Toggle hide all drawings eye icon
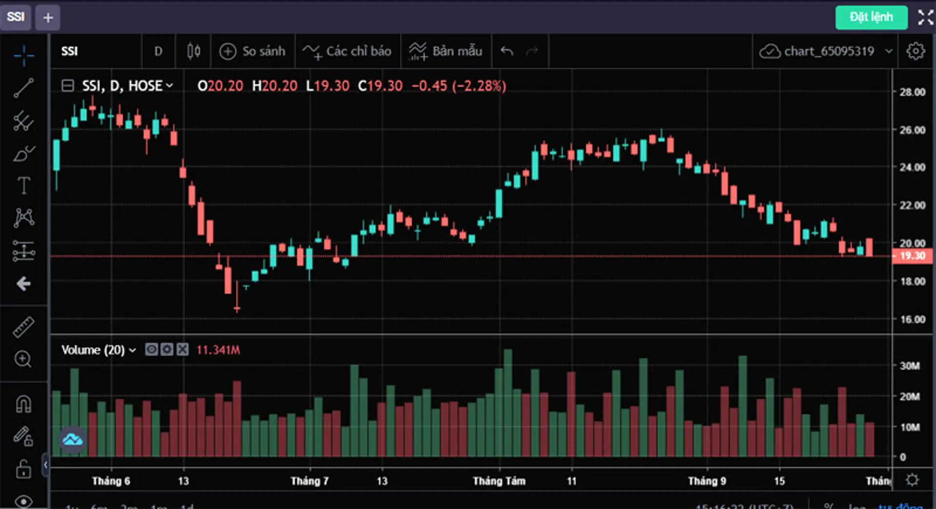936x509 pixels. [x=23, y=501]
